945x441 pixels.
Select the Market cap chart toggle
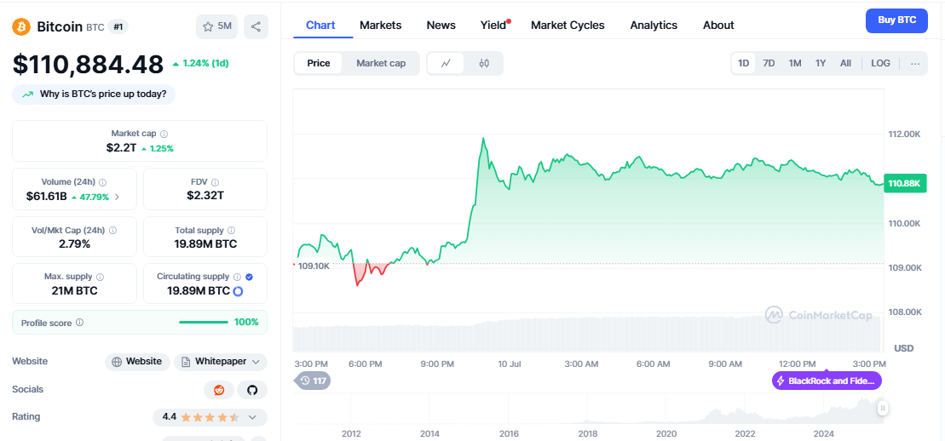tap(381, 63)
